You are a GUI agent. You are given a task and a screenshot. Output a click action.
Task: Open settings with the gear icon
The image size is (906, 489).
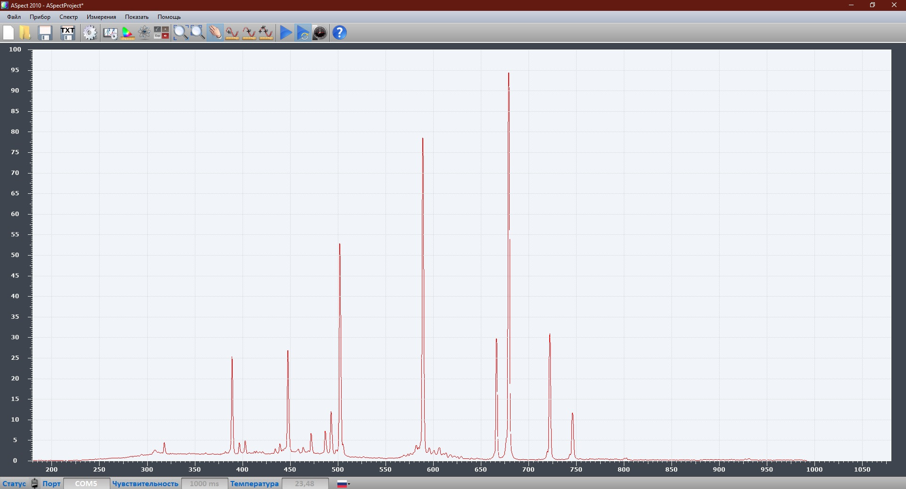(90, 33)
